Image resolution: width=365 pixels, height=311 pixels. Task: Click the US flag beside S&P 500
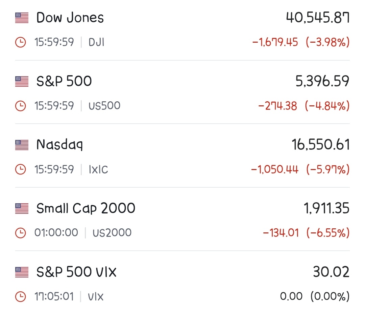[22, 81]
